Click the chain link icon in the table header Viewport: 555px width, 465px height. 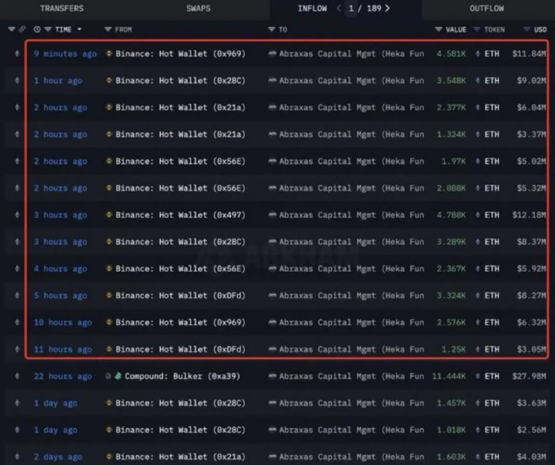point(22,29)
